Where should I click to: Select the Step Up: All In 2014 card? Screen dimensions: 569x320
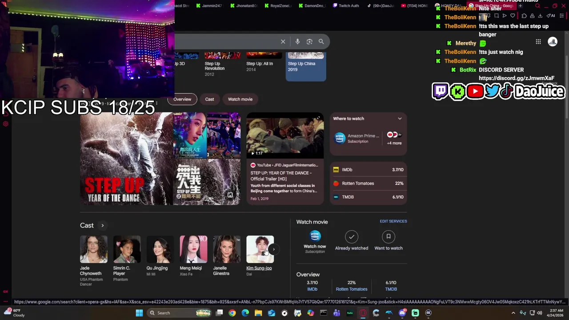tap(264, 63)
